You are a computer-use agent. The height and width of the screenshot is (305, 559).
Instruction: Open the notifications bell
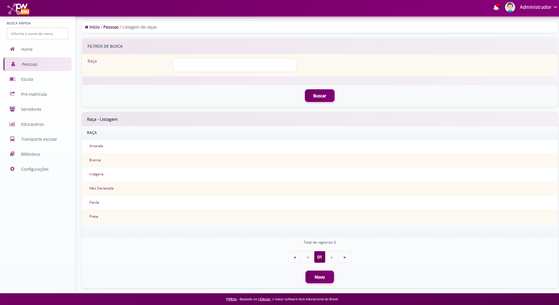tap(496, 7)
